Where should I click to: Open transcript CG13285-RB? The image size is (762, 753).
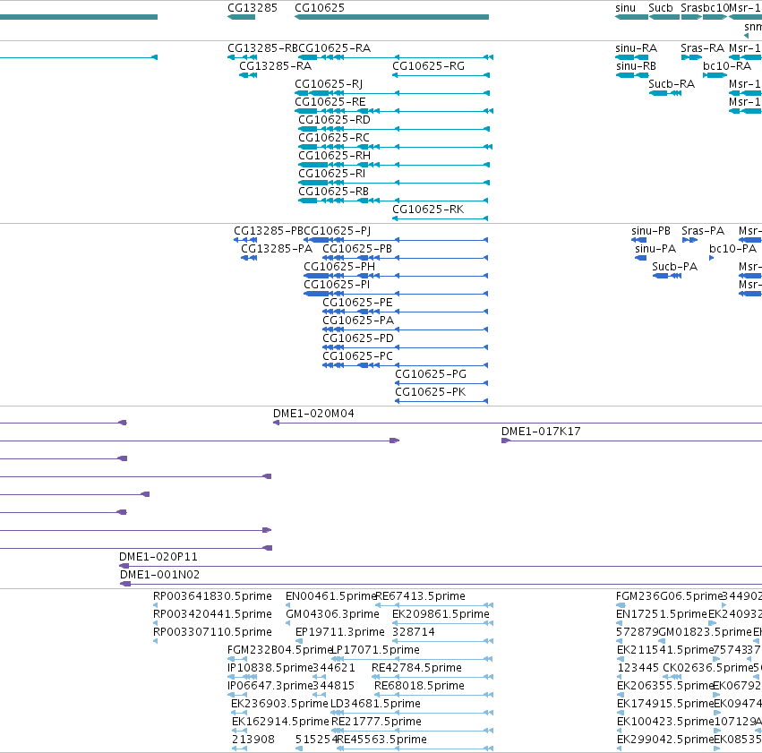point(263,48)
